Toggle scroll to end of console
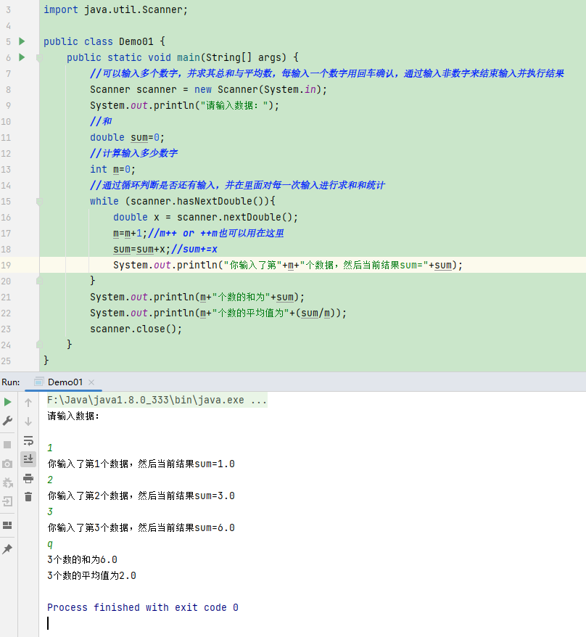 tap(28, 459)
